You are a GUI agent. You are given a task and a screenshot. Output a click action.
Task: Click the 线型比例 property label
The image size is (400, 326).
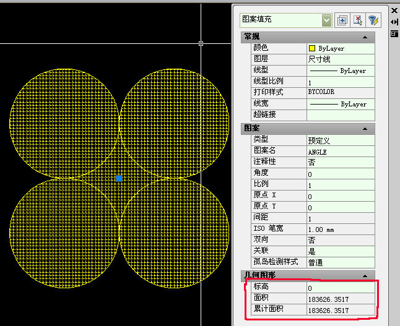(268, 81)
